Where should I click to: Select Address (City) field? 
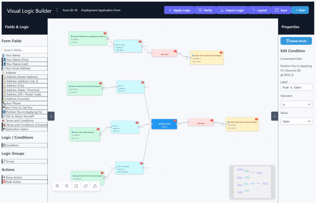click(x=25, y=85)
